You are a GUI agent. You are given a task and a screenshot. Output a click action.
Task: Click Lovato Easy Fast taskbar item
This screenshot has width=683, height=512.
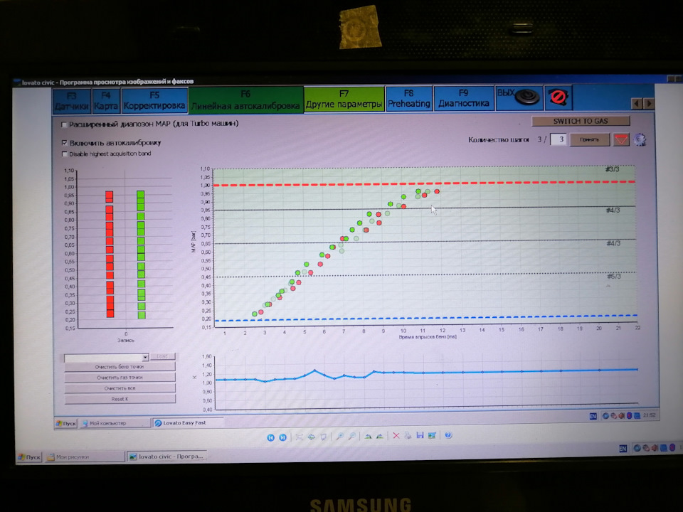point(188,422)
